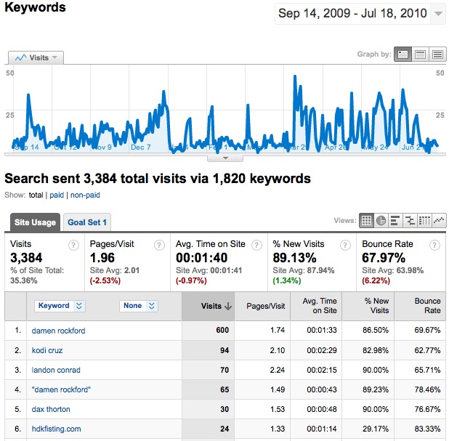
Task: Switch to pivot view icon
Action: click(x=424, y=221)
